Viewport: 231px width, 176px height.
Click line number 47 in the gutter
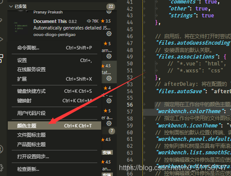[130, 43]
